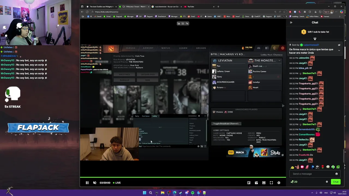
Task: Open File Explorer from taskbar
Action: pos(163,193)
